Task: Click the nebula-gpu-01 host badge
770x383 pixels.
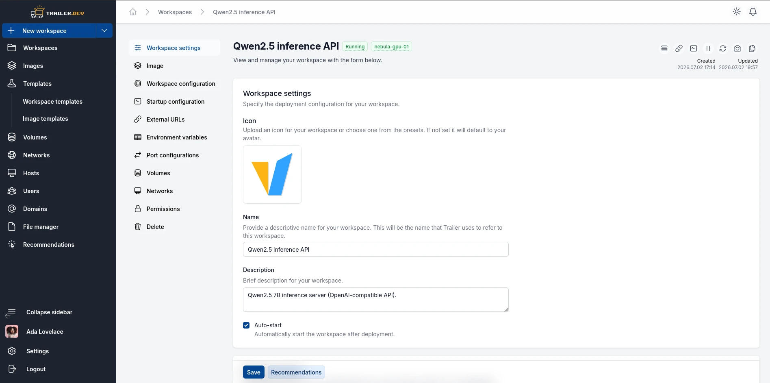Action: [391, 47]
